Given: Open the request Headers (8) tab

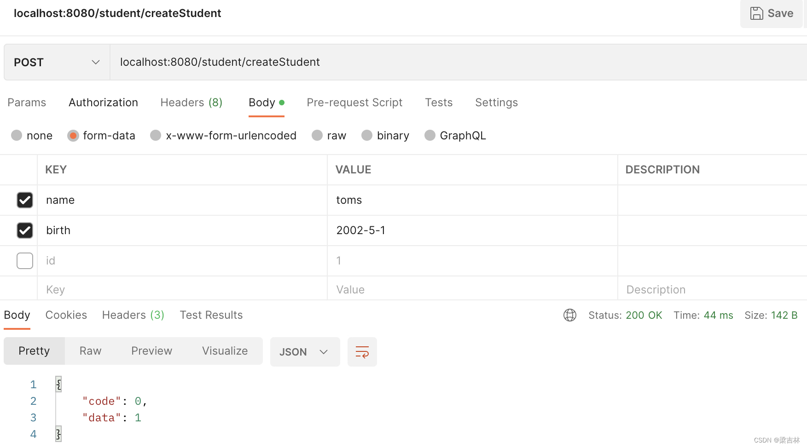Looking at the screenshot, I should (x=192, y=103).
